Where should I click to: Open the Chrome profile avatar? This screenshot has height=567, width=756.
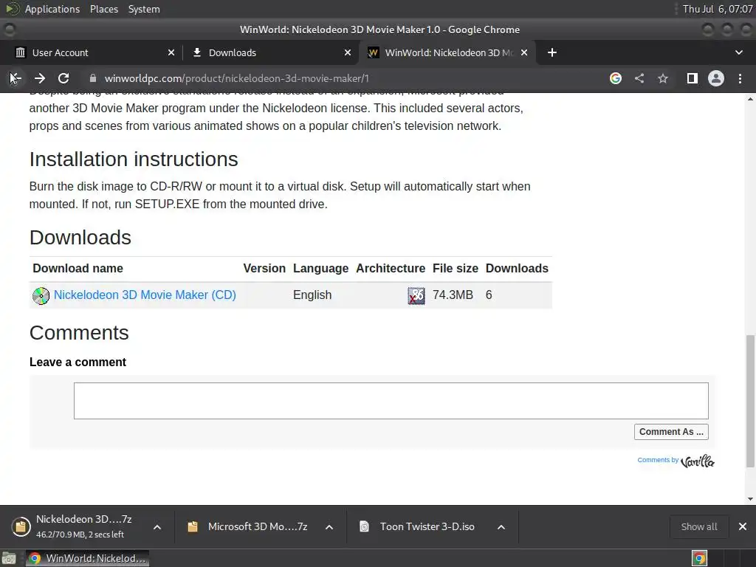pyautogui.click(x=716, y=78)
